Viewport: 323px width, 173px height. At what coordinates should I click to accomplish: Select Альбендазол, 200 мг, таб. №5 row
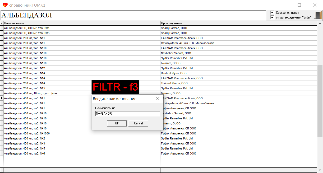point(82,88)
